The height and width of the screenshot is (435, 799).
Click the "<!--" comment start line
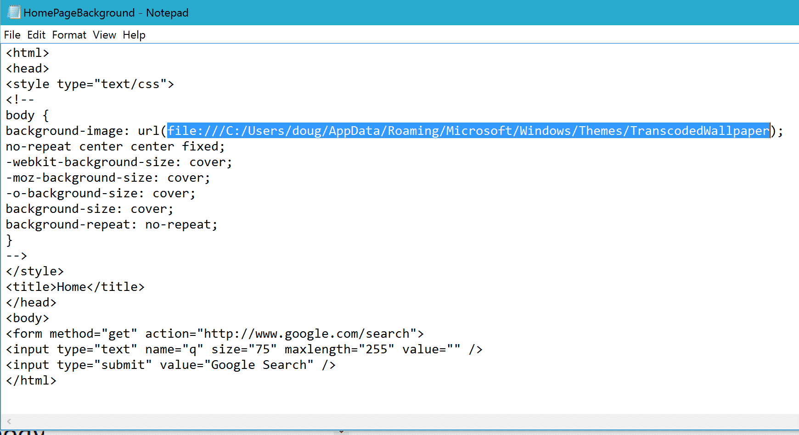coord(20,100)
